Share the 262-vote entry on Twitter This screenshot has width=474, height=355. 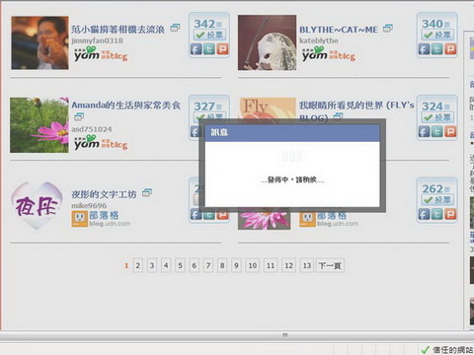(437, 214)
